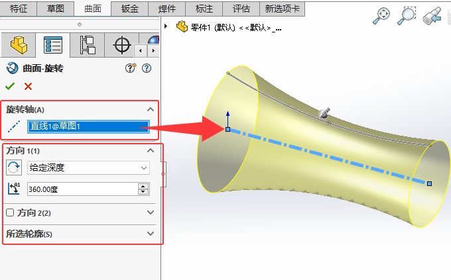451x280 pixels.
Task: Click the Zoom to Area tool
Action: (407, 16)
